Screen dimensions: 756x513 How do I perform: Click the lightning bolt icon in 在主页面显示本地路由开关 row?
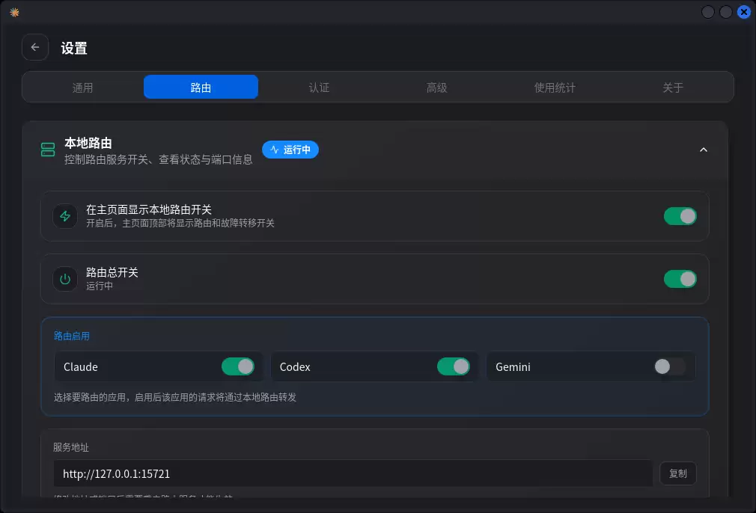coord(65,216)
